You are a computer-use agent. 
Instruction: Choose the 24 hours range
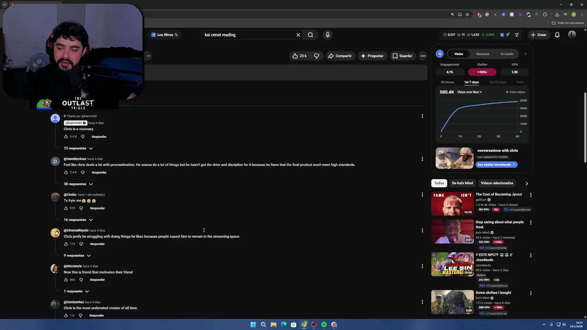[x=447, y=82]
